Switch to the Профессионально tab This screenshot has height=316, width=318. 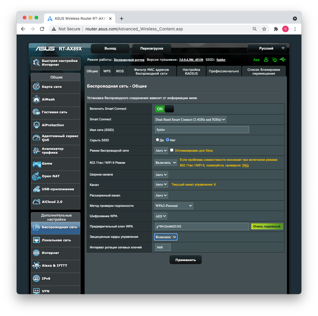224,71
